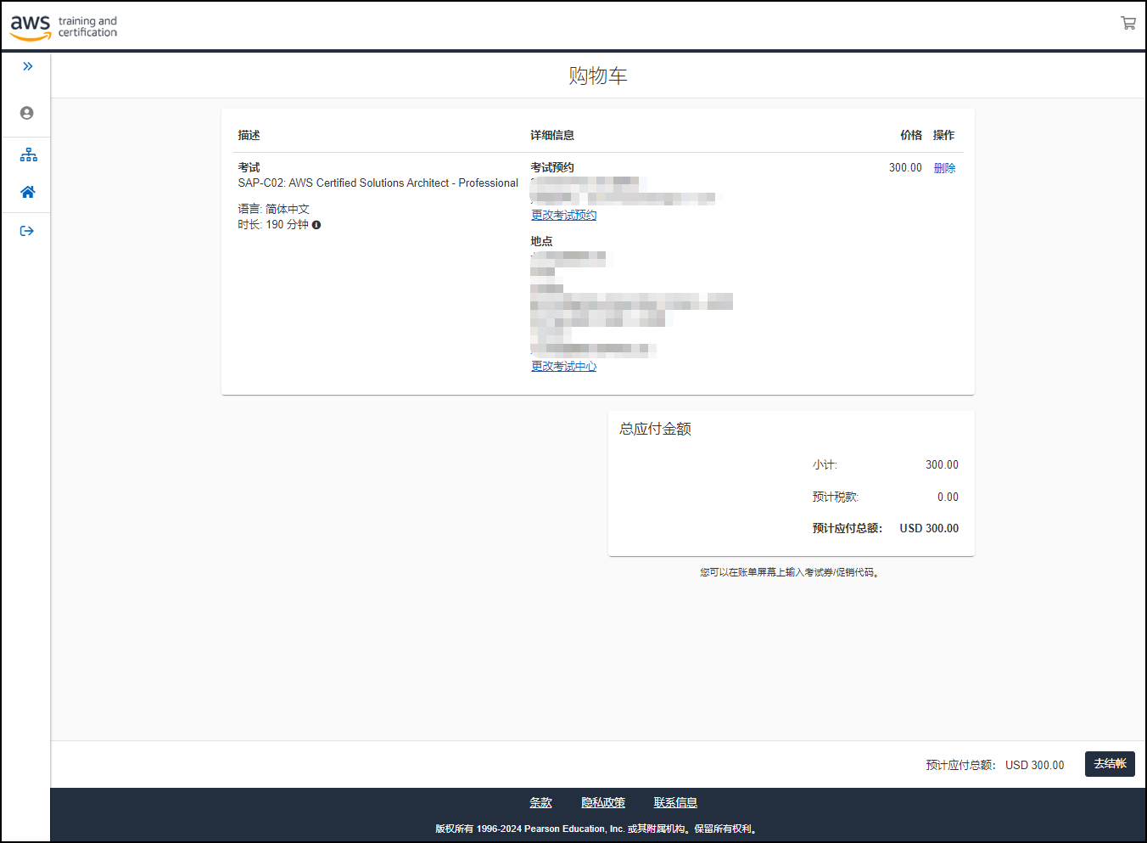Screen dimensions: 1147x843
Task: Open the user profile icon
Action: (27, 113)
